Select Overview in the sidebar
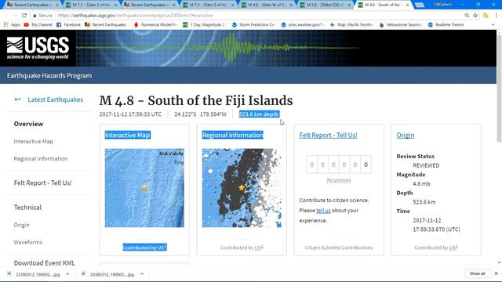Image resolution: width=502 pixels, height=282 pixels. [28, 124]
